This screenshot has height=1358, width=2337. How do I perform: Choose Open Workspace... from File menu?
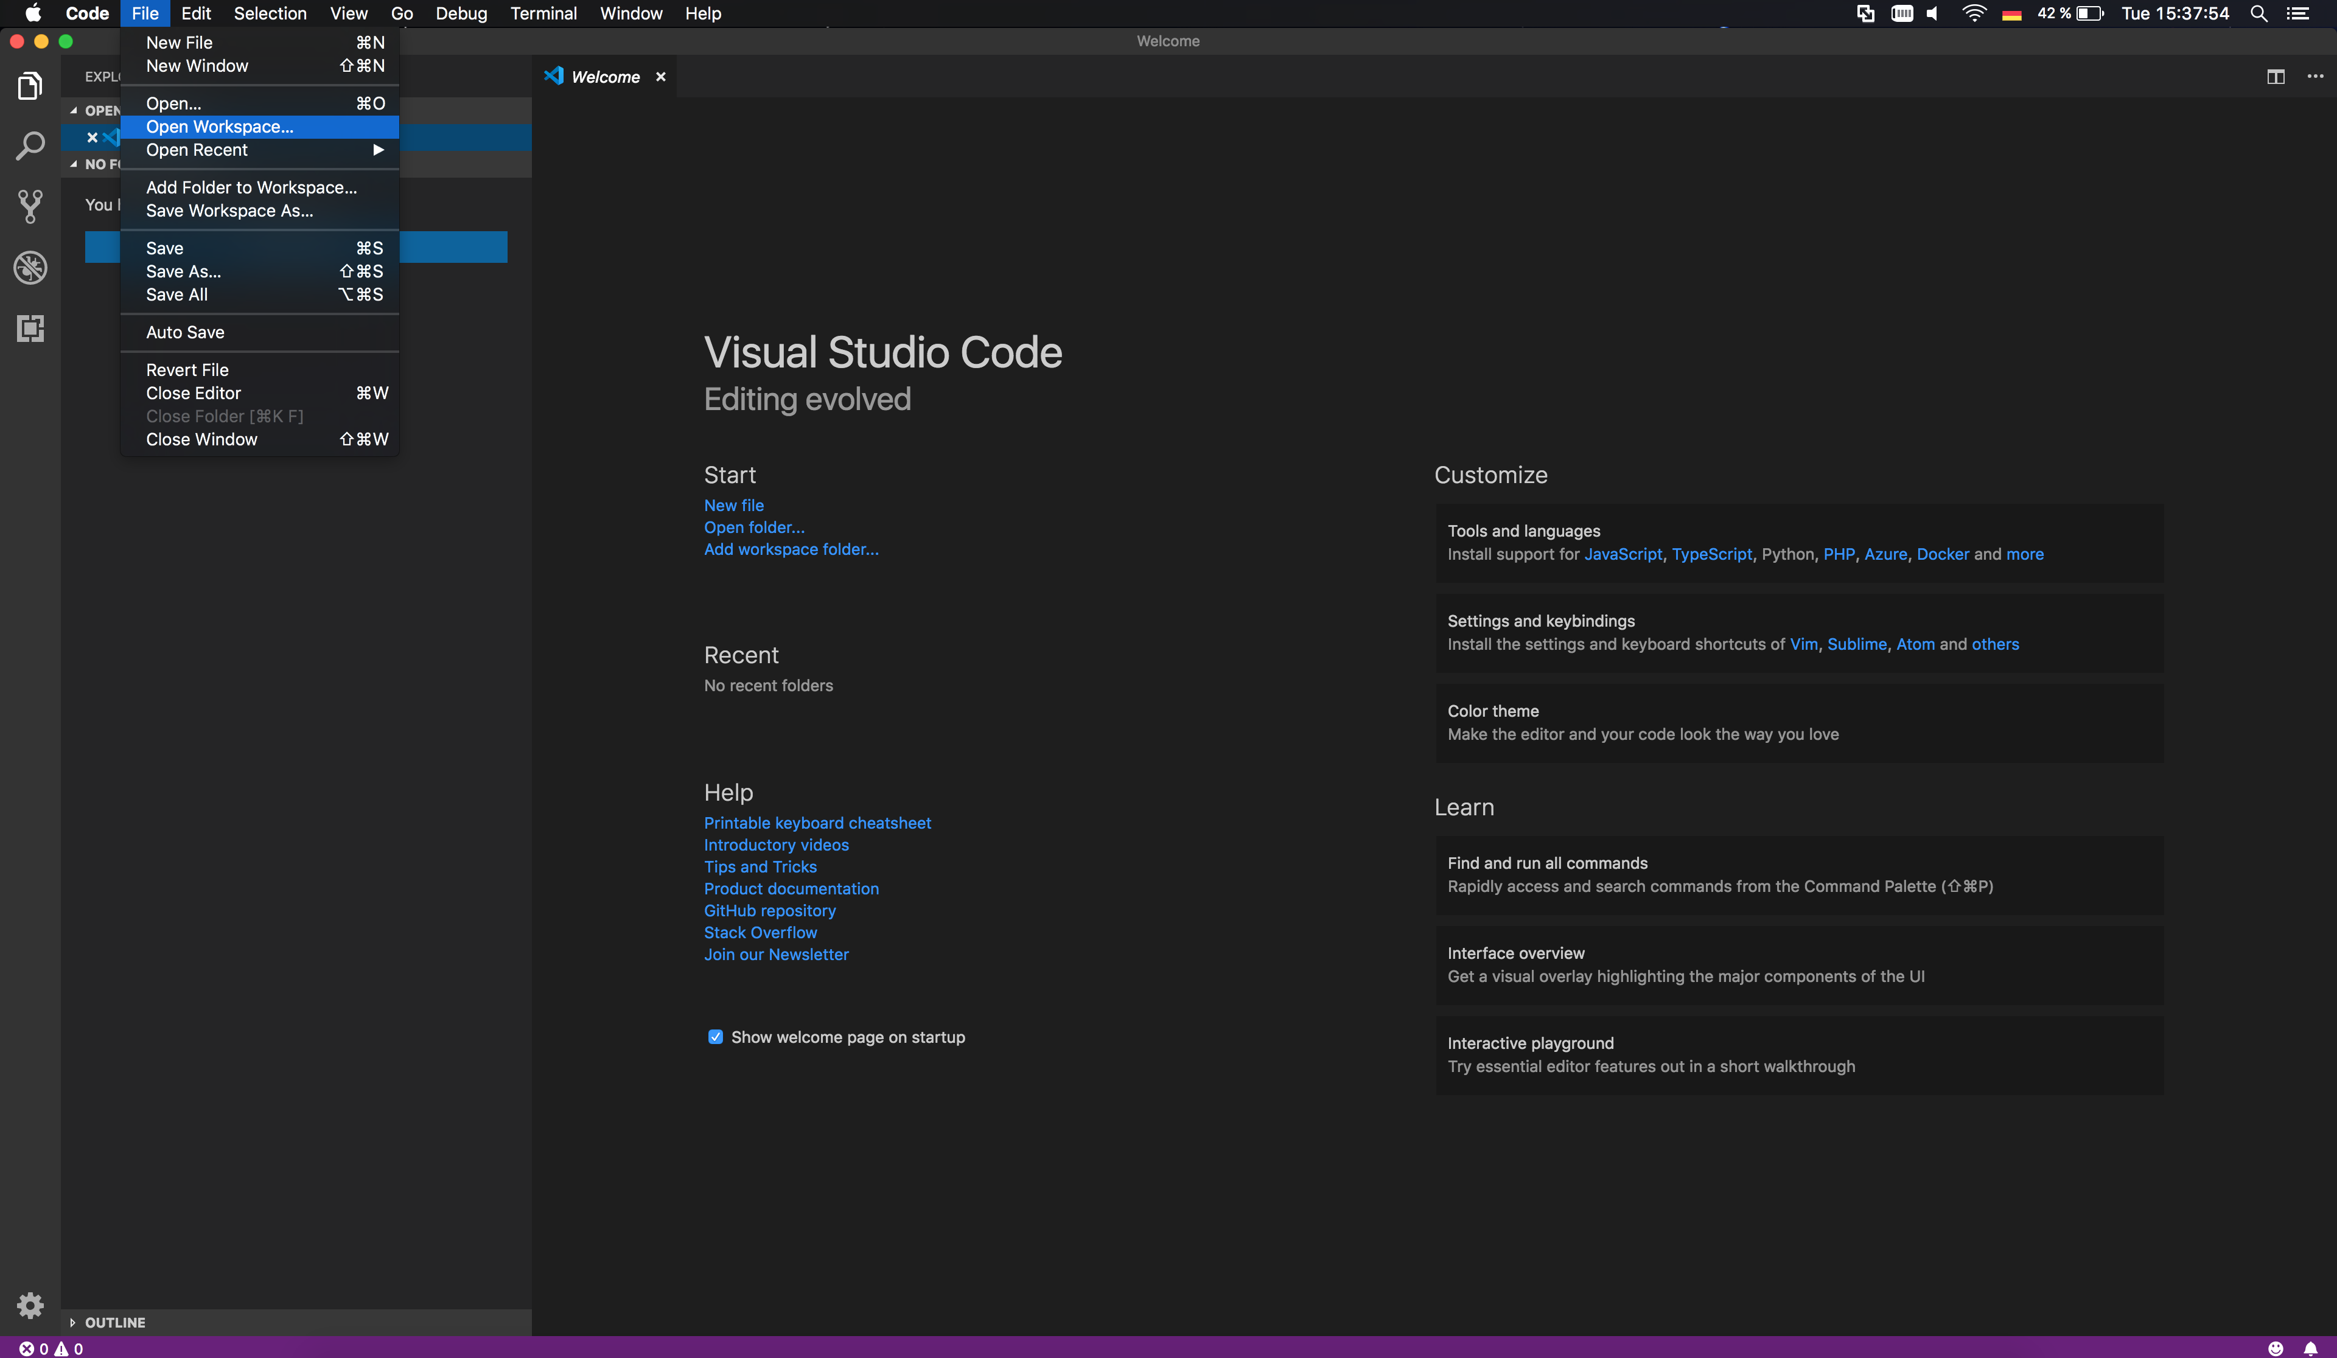point(220,127)
